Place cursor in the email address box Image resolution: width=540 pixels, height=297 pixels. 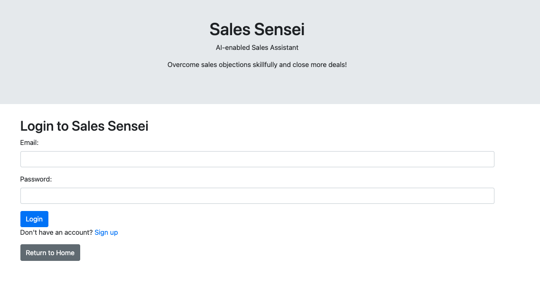click(257, 159)
